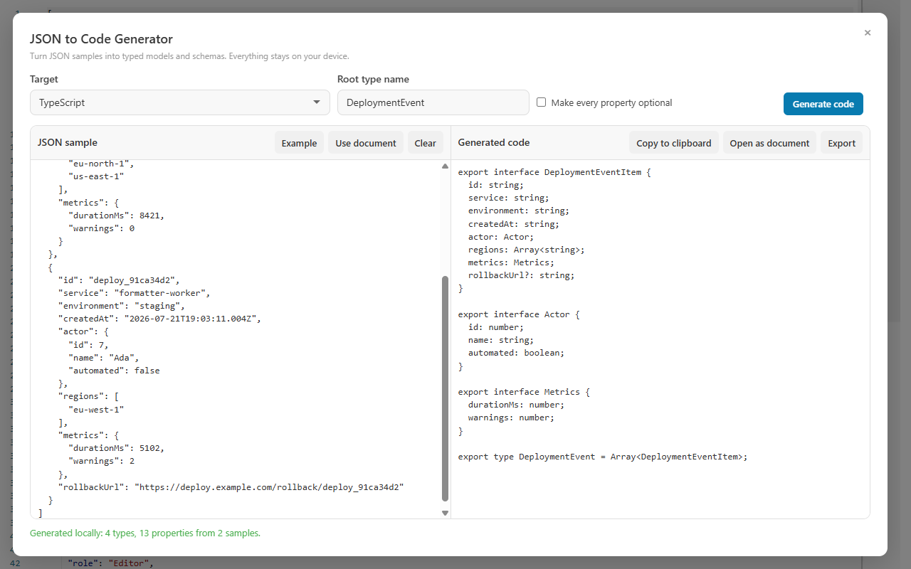Click the "durationMs": 5102 line
911x569 pixels.
pyautogui.click(x=117, y=448)
